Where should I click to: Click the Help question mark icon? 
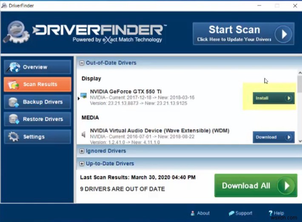click(271, 213)
